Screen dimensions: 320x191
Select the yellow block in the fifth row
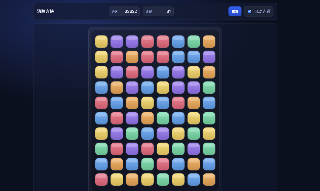tap(147, 103)
